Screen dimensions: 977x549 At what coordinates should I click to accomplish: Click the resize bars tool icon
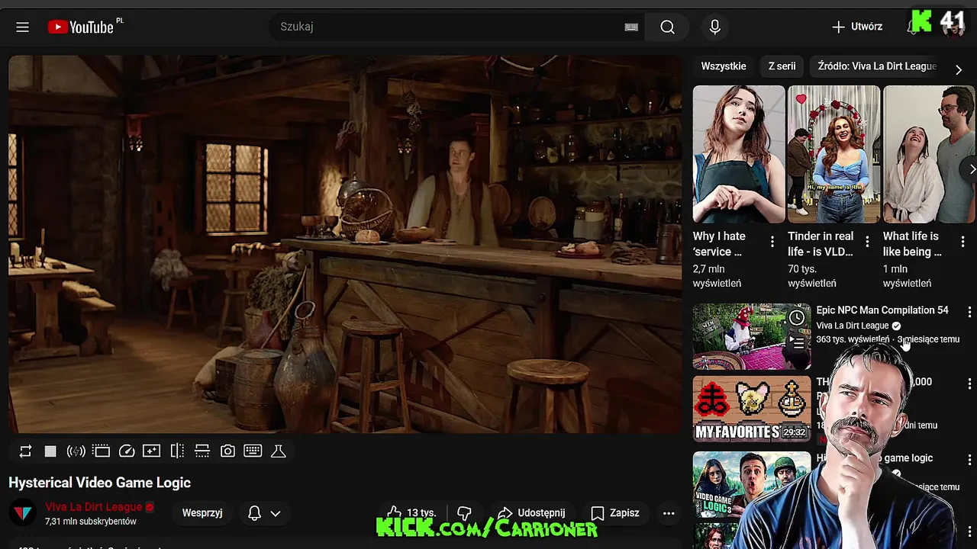coord(202,451)
